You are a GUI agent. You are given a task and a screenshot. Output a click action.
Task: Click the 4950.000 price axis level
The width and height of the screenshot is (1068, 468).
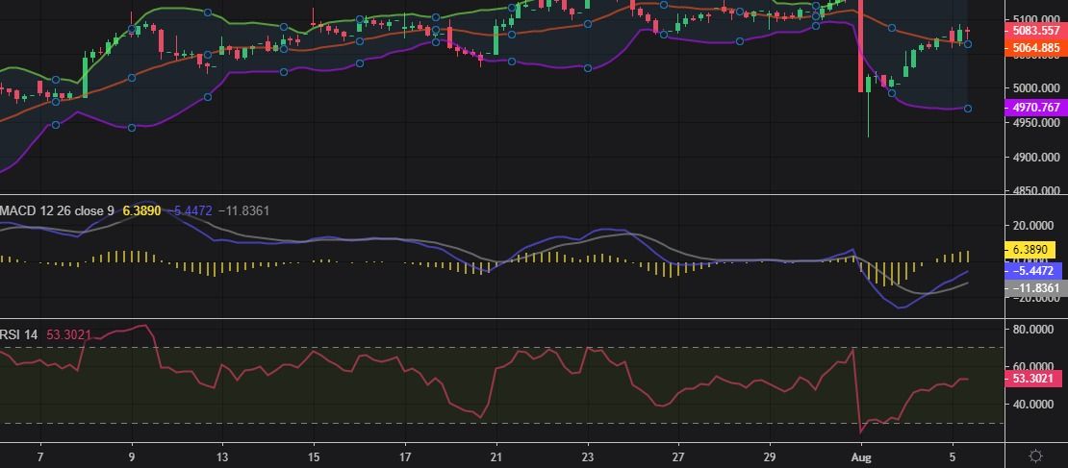pyautogui.click(x=1036, y=122)
